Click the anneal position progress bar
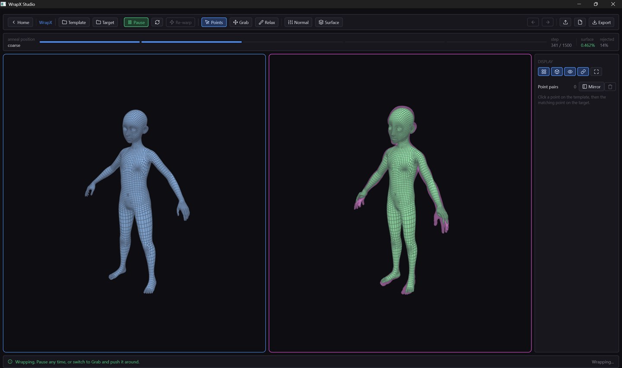The image size is (622, 368). click(293, 42)
